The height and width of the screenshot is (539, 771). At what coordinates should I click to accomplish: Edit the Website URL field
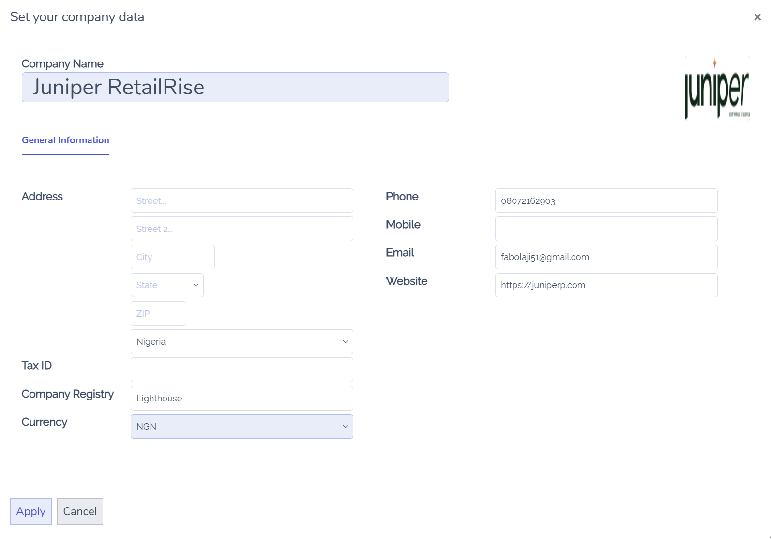click(x=606, y=285)
